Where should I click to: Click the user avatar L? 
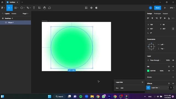pos(150,8)
